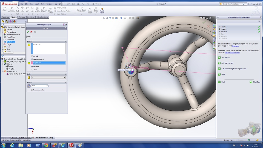Screen dimensions: 263x148
Task: Expand the Rim feature node
Action: coord(2,49)
